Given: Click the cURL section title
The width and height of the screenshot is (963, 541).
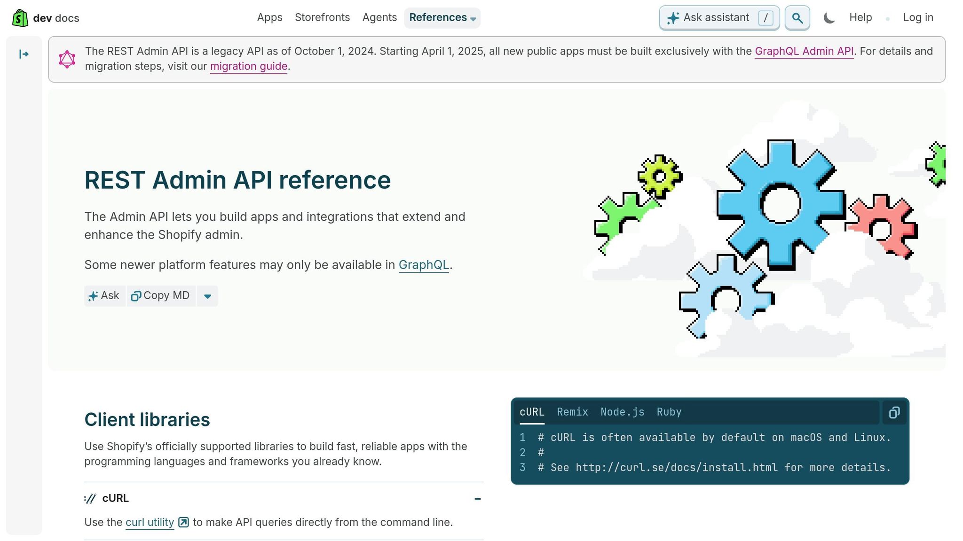Looking at the screenshot, I should point(115,498).
